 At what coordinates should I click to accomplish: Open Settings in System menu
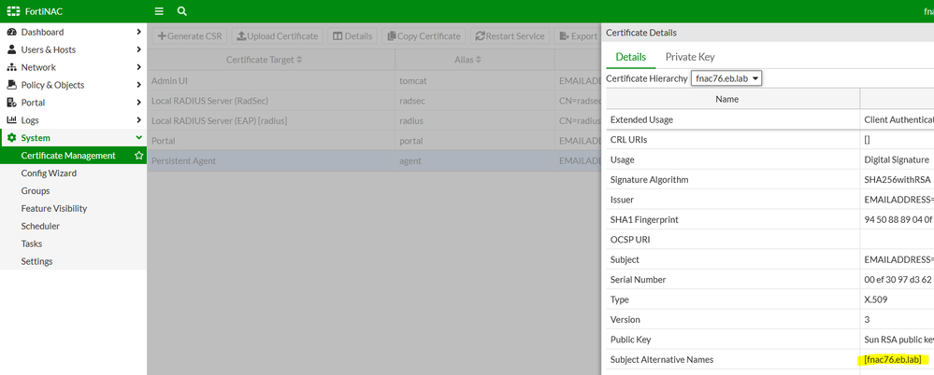(37, 261)
